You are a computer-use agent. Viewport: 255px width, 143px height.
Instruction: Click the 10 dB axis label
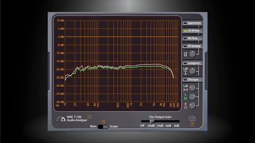point(60,21)
